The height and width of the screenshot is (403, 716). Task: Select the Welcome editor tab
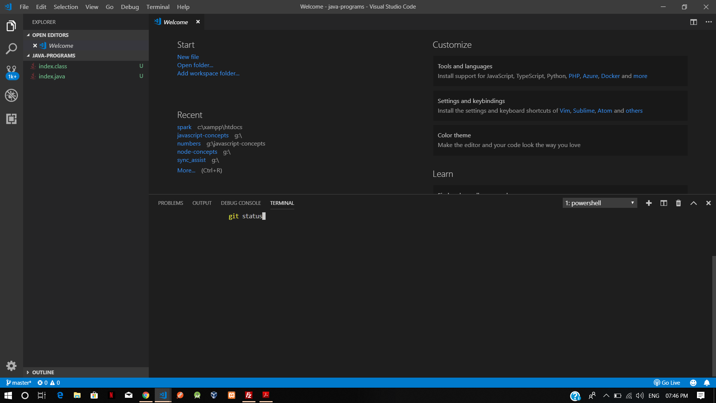coord(176,22)
